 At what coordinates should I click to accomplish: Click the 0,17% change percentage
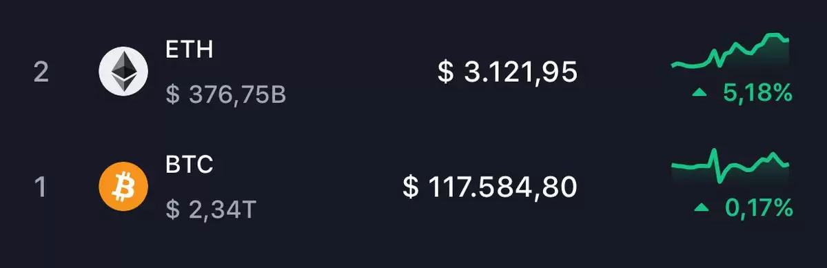click(x=757, y=207)
